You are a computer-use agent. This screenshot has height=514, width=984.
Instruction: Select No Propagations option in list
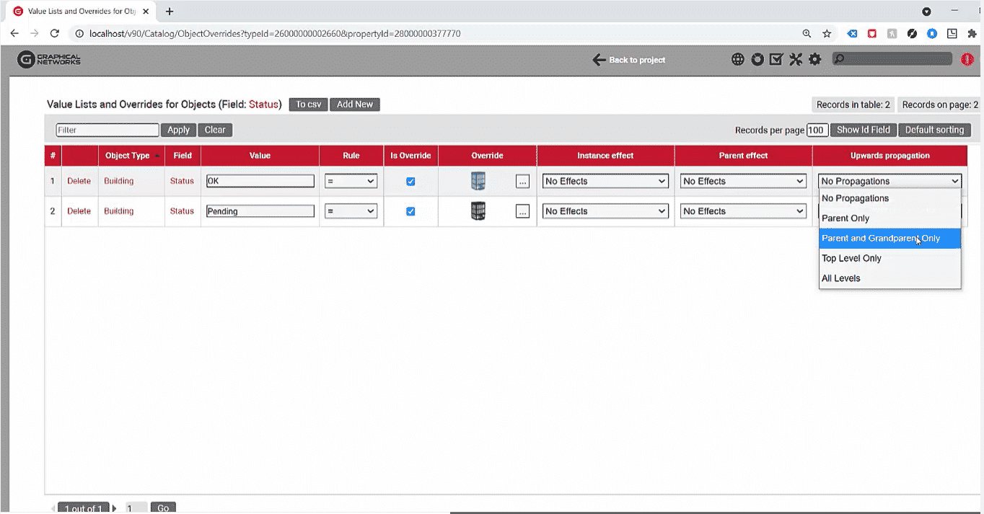pyautogui.click(x=890, y=198)
